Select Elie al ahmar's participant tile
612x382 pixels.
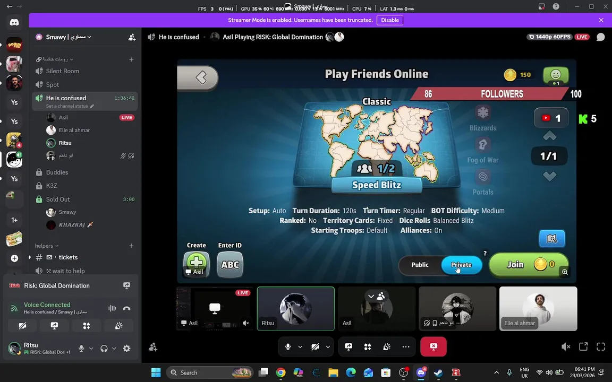[x=538, y=309]
